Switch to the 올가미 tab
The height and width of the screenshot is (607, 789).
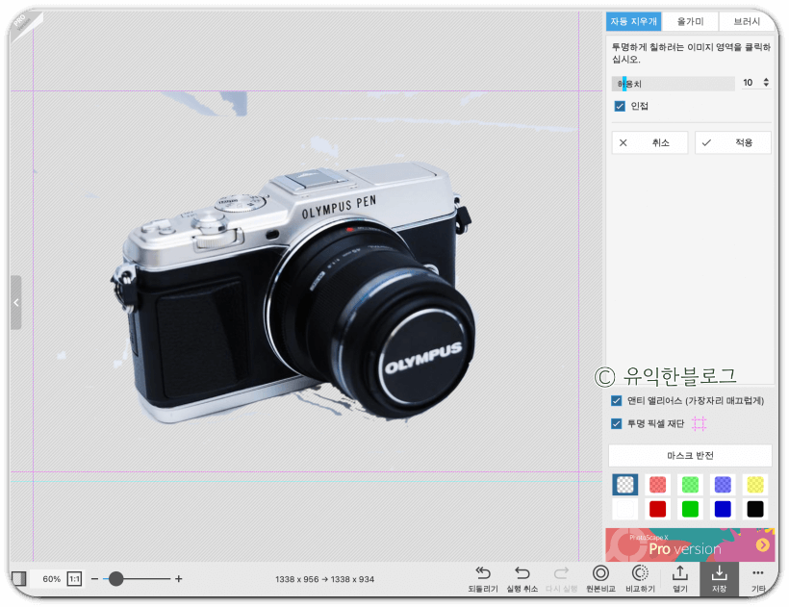(691, 21)
